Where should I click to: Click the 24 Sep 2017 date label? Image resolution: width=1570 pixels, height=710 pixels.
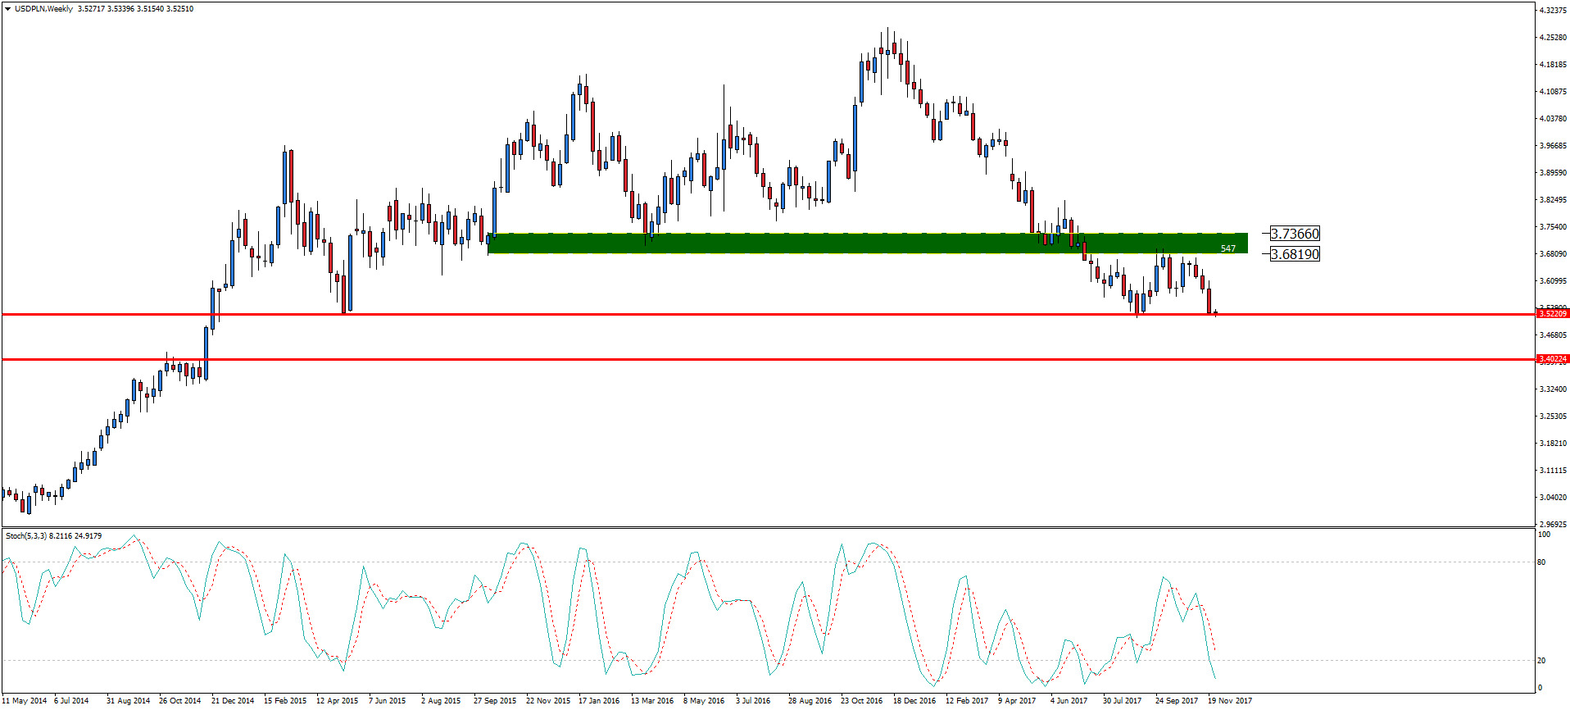point(1177,701)
